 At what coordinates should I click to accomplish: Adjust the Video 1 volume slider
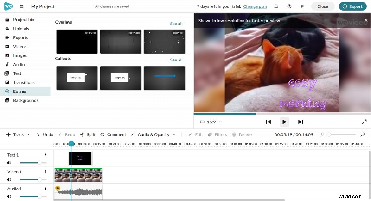click(33, 180)
